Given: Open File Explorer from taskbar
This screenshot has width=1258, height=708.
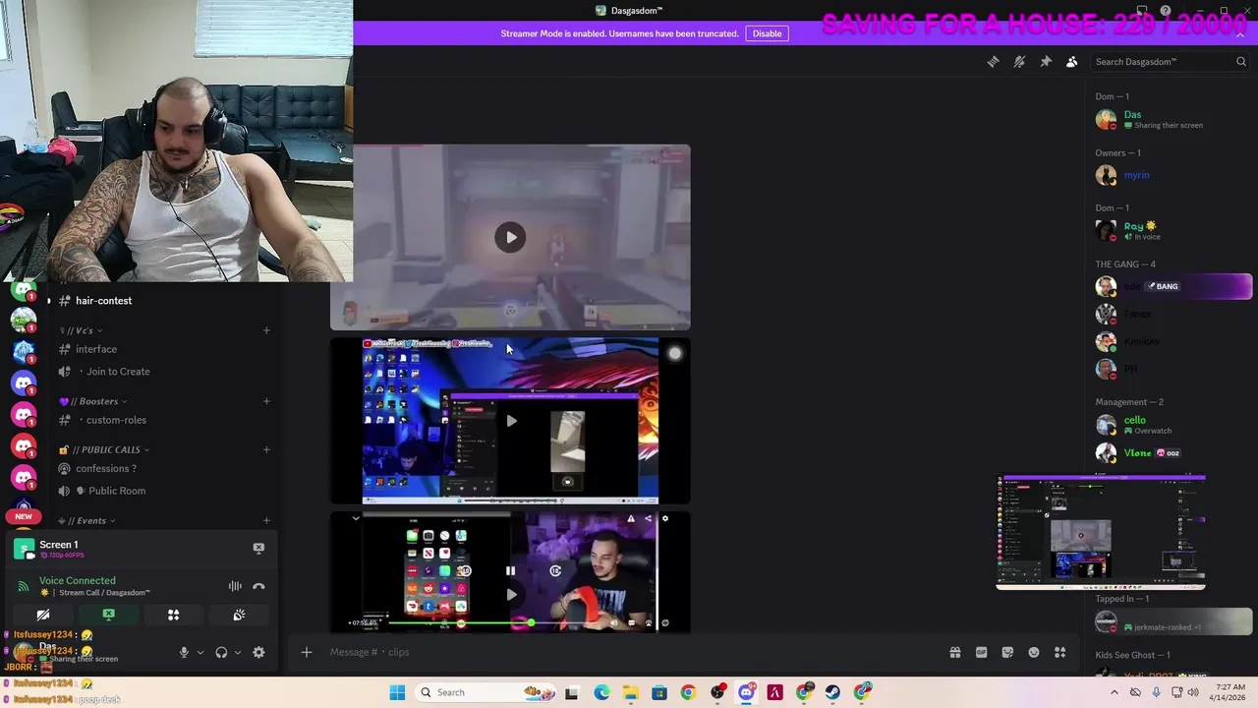Looking at the screenshot, I should coord(630,692).
